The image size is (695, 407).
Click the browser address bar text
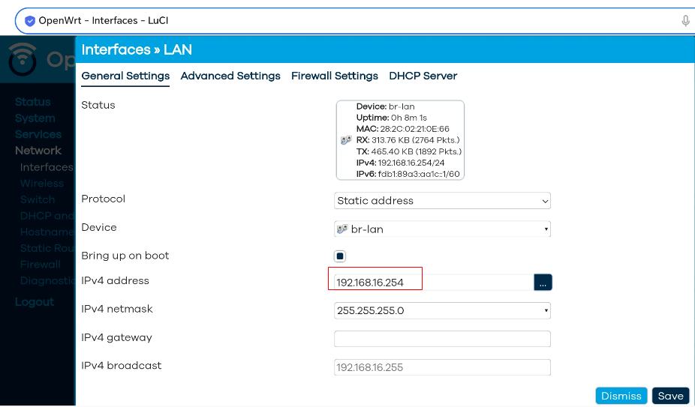point(104,21)
